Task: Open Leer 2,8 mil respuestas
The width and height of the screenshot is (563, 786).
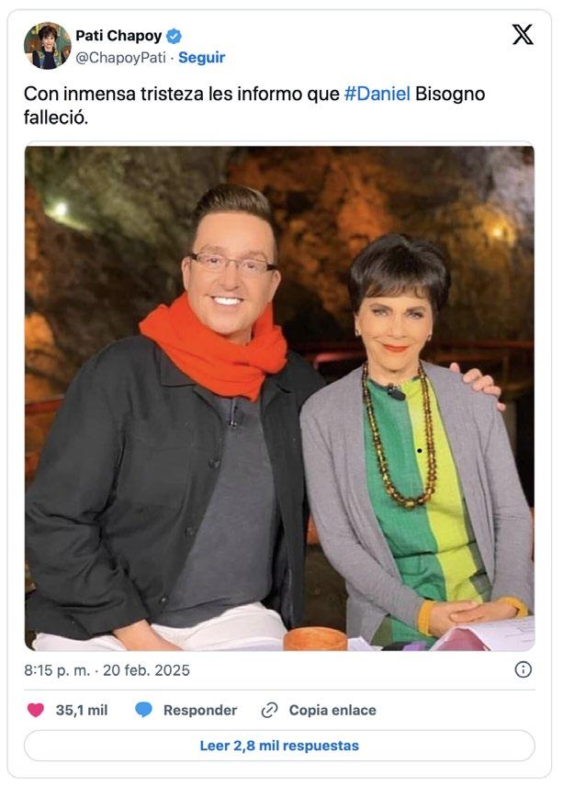Action: pos(279,746)
